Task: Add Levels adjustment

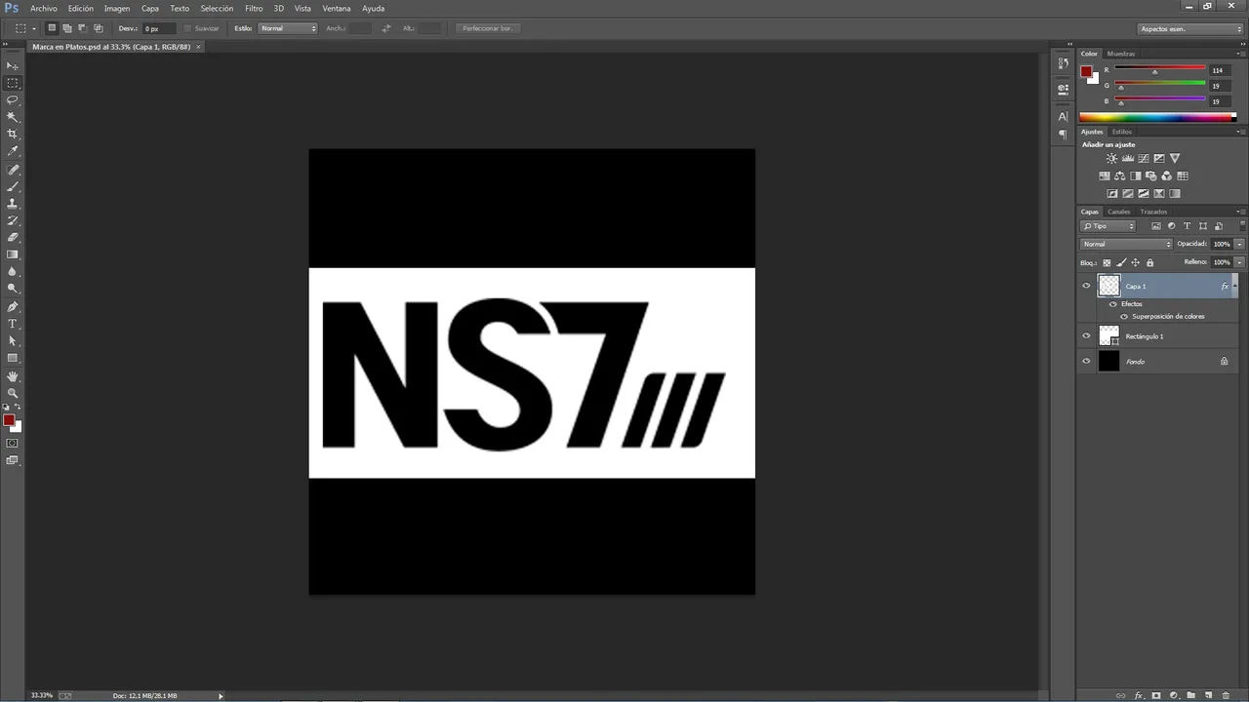Action: pos(1128,158)
